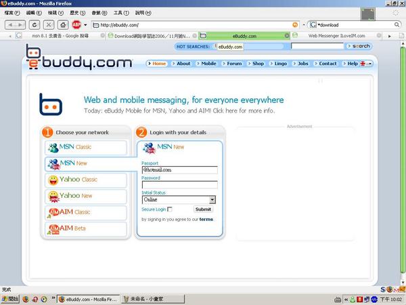Click the Reload page button

tap(35, 25)
